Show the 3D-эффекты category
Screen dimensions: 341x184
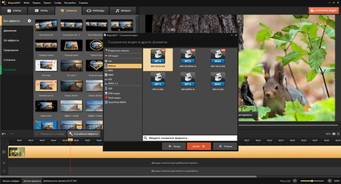[17, 40]
